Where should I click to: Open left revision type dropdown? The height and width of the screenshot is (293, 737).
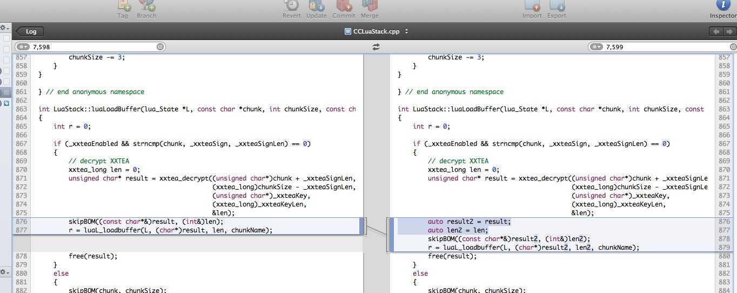(x=23, y=47)
